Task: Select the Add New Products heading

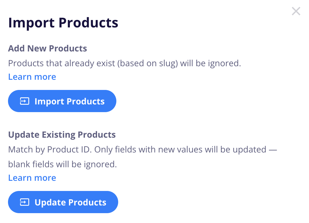Action: pos(47,48)
